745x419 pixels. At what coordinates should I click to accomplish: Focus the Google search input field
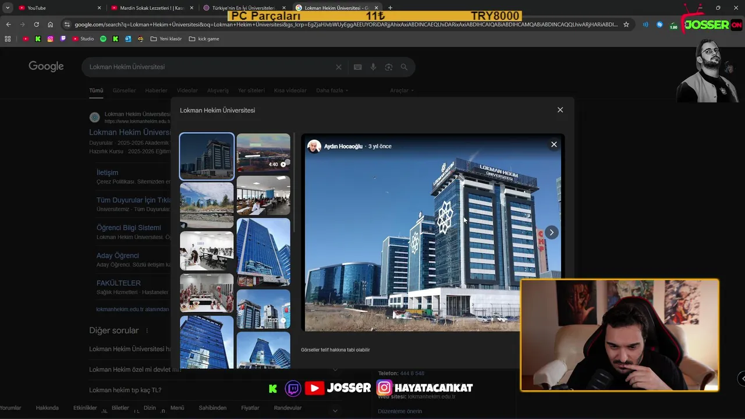point(210,67)
